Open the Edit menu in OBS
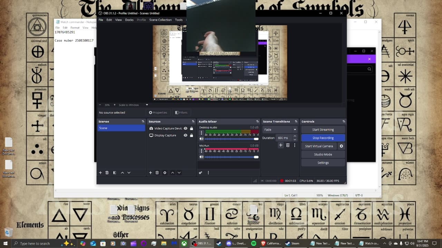 [109, 20]
